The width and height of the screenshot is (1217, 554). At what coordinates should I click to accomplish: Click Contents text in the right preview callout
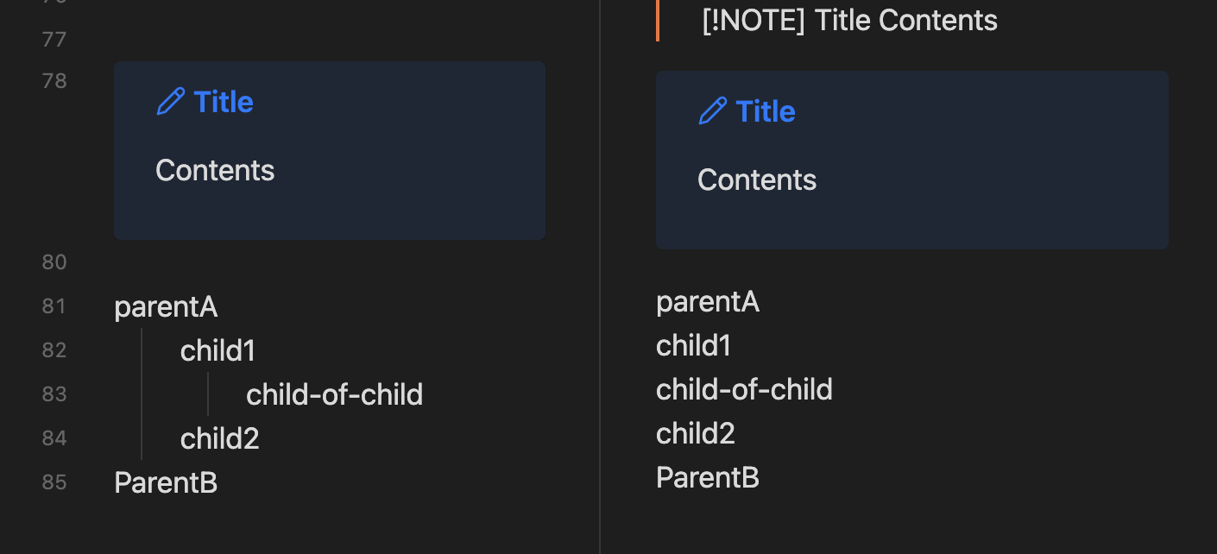click(x=757, y=180)
